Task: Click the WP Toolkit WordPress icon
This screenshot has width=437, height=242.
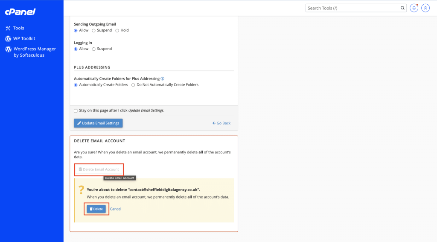Action: coord(8,39)
